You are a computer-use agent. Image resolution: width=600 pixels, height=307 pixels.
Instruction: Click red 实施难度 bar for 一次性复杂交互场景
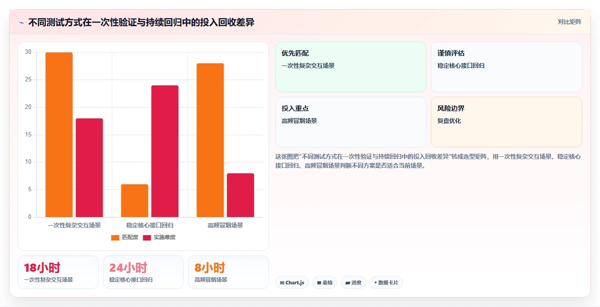click(x=90, y=168)
